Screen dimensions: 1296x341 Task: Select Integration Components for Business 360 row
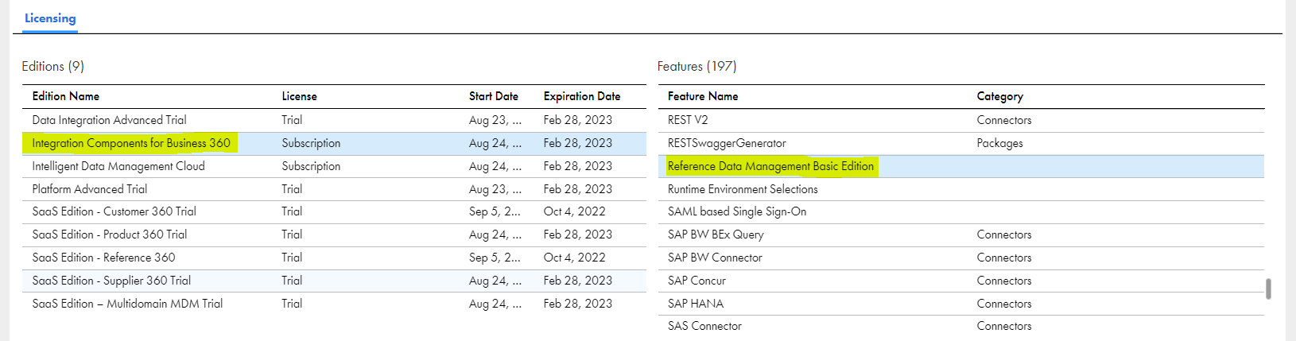click(x=334, y=143)
